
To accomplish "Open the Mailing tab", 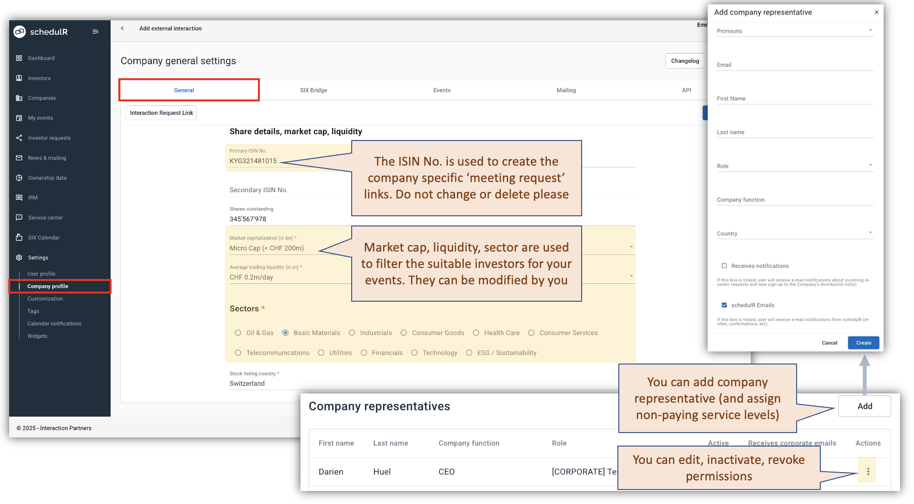I will pos(566,90).
